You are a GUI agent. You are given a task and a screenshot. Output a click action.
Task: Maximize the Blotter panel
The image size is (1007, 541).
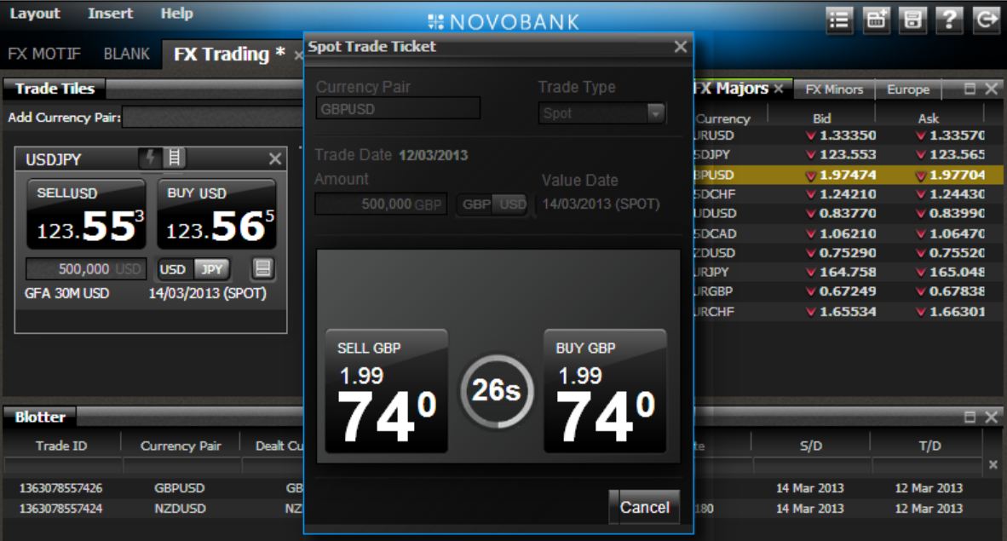(x=970, y=417)
